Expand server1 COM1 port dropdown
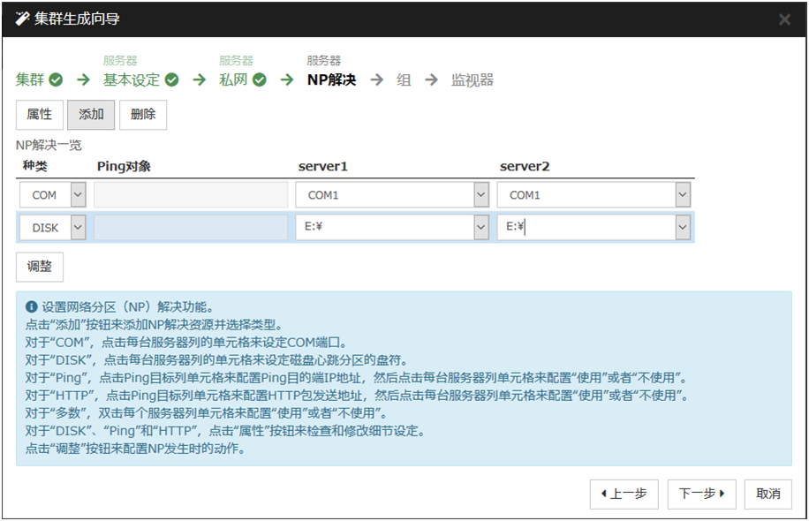The height and width of the screenshot is (521, 809). (480, 195)
